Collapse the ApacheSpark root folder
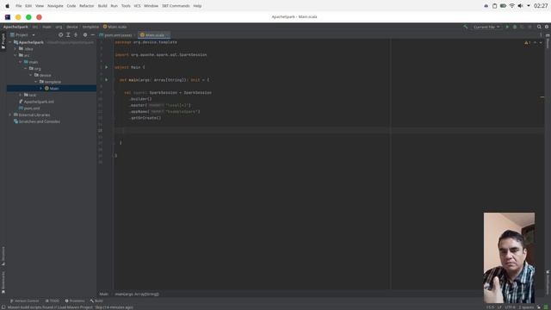 pyautogui.click(x=10, y=42)
